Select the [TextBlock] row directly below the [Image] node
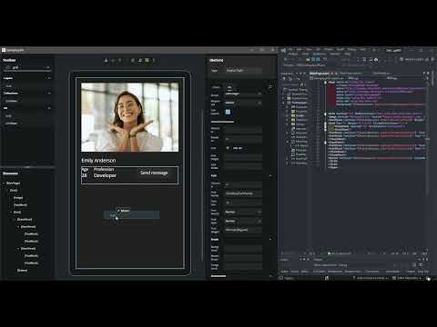437x327 pixels. [x=20, y=205]
